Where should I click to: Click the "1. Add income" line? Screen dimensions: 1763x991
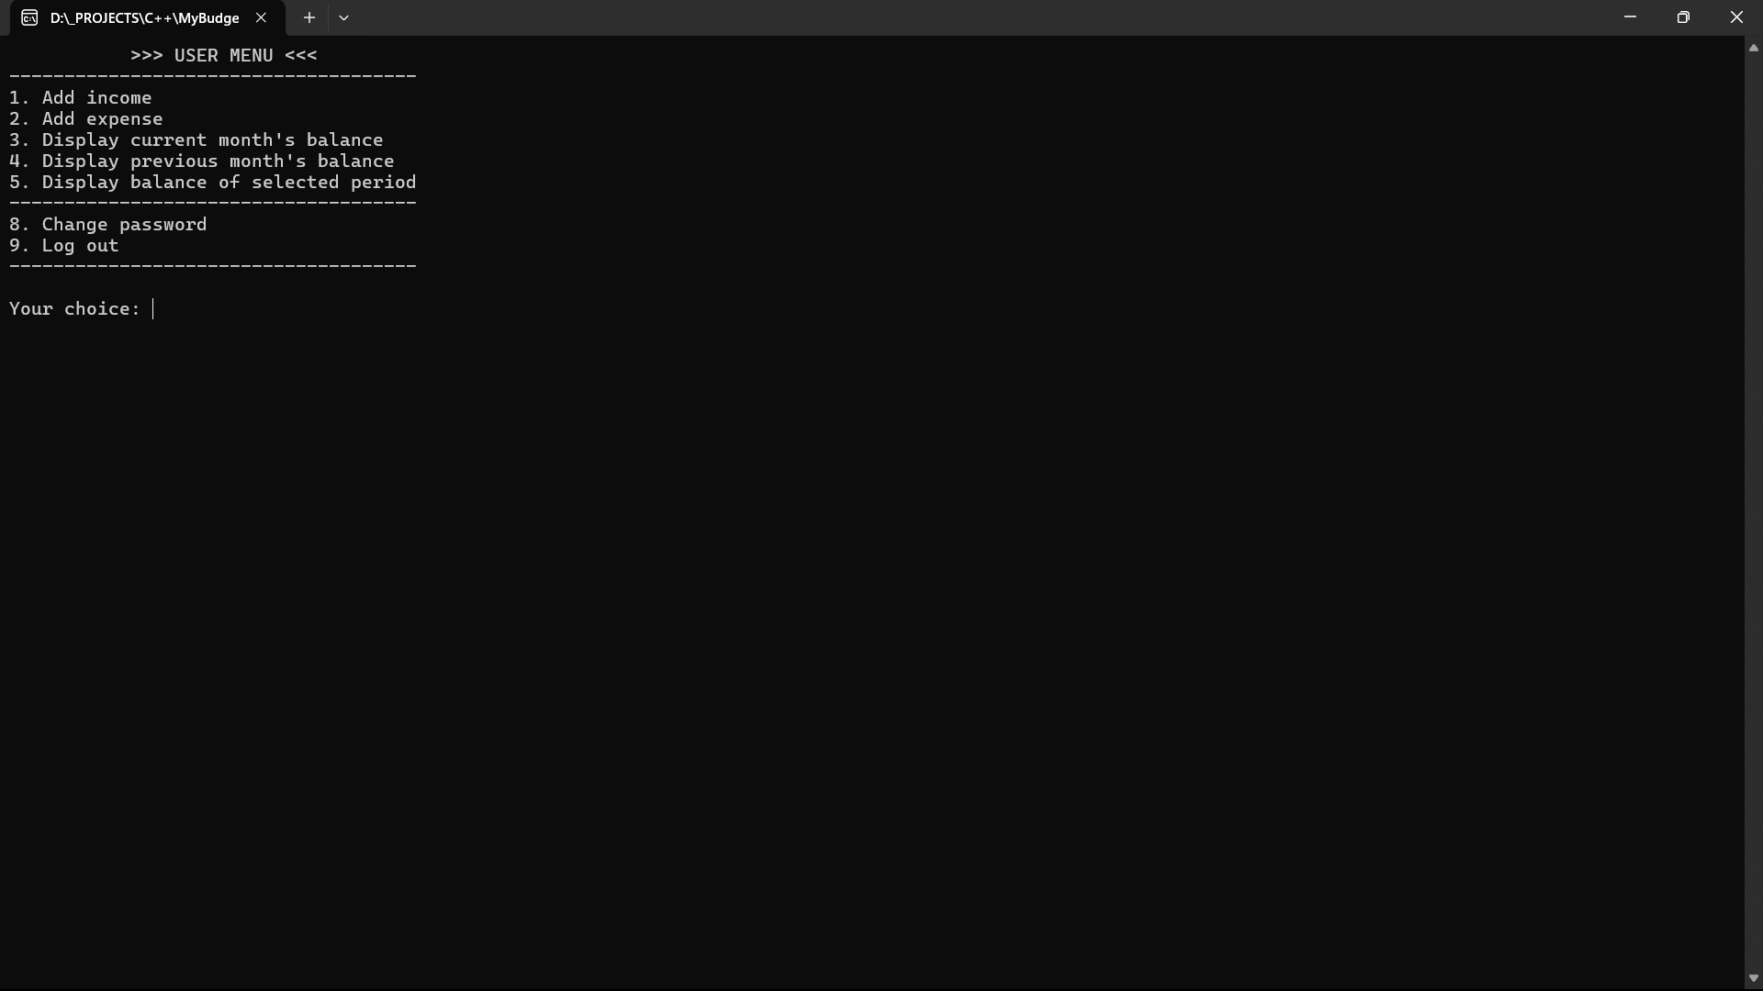(x=81, y=97)
